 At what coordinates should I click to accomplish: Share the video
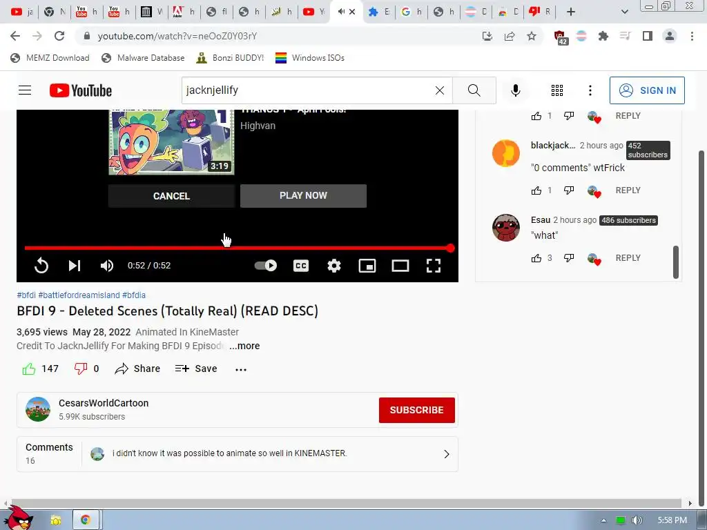pos(137,369)
